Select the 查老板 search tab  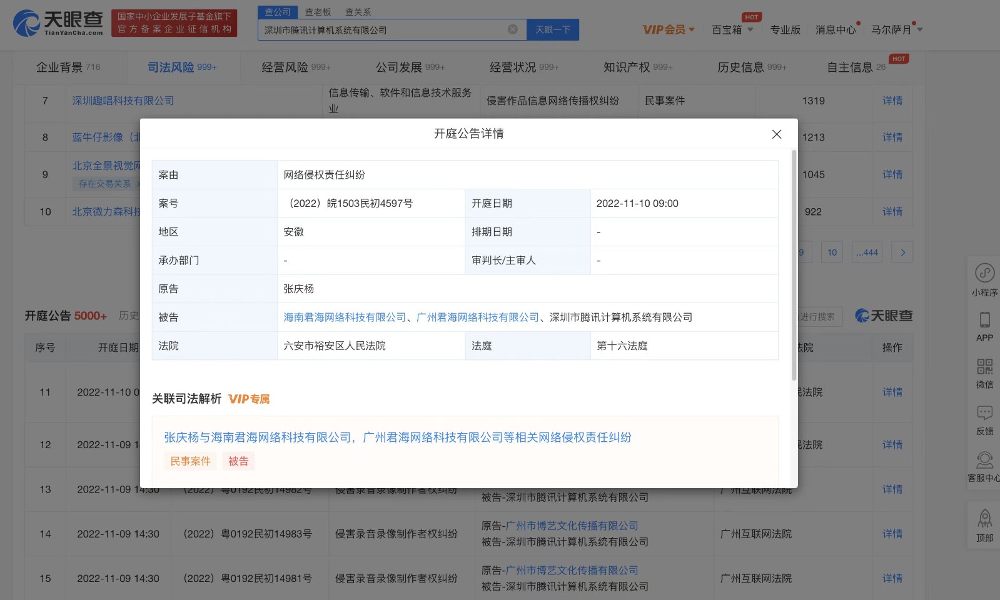[x=318, y=12]
